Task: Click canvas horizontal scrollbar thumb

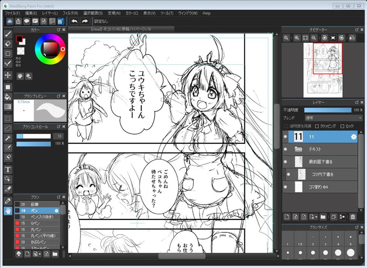Action: click(x=182, y=256)
